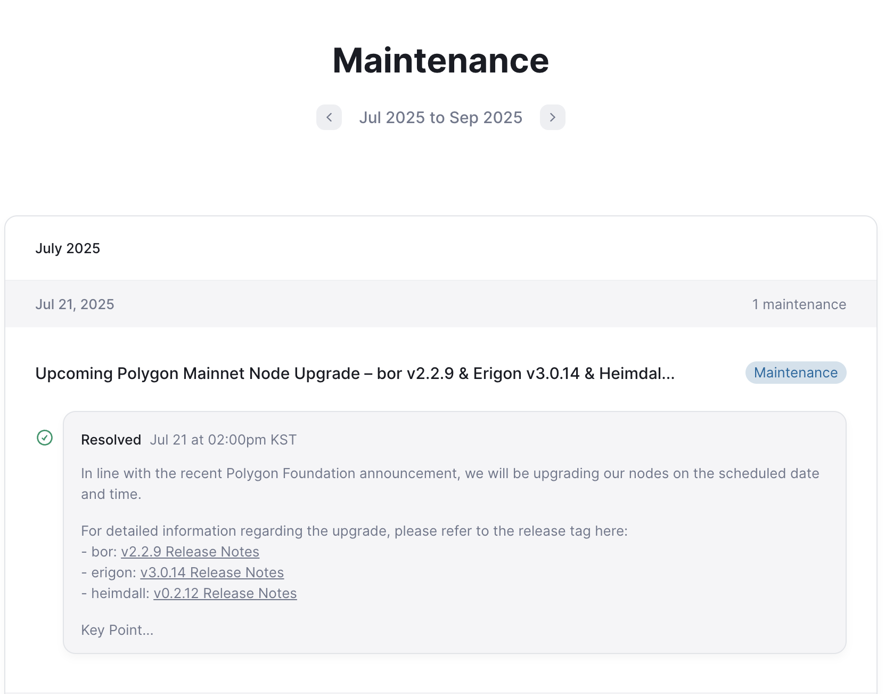Viewport: 885px width, 694px height.
Task: Open the Maintenance badge filter
Action: tap(796, 373)
